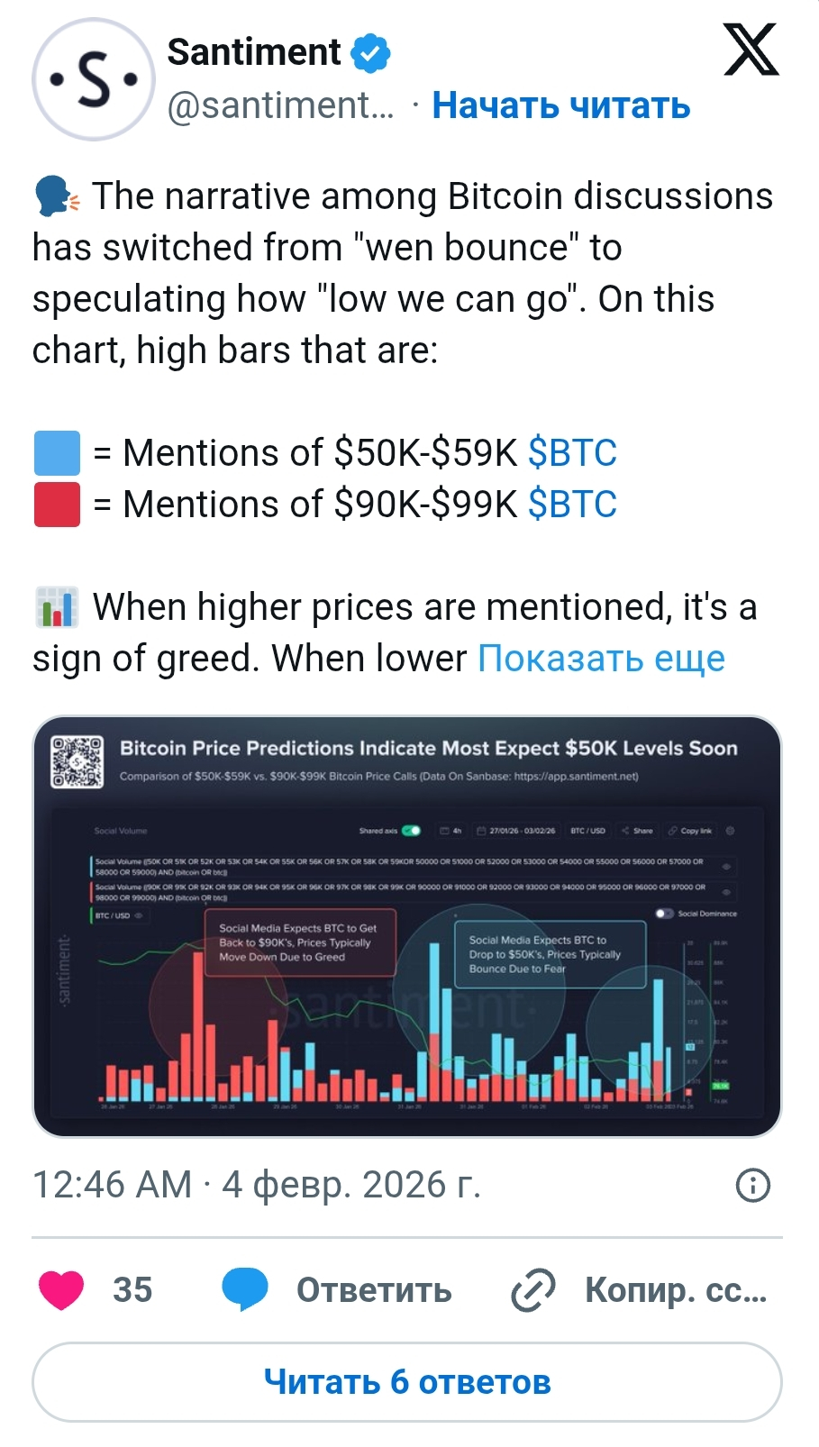Hide the $50K-$59K Social Volume metric eye
Viewport: 819px width, 1447px height.
coord(726,866)
